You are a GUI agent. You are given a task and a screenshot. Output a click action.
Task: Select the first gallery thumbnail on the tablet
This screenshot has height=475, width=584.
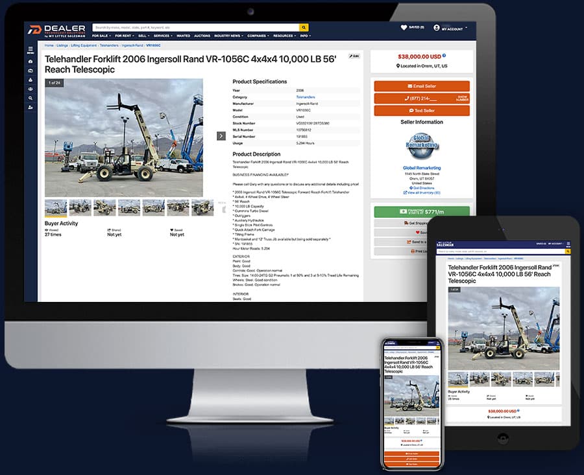(x=458, y=379)
